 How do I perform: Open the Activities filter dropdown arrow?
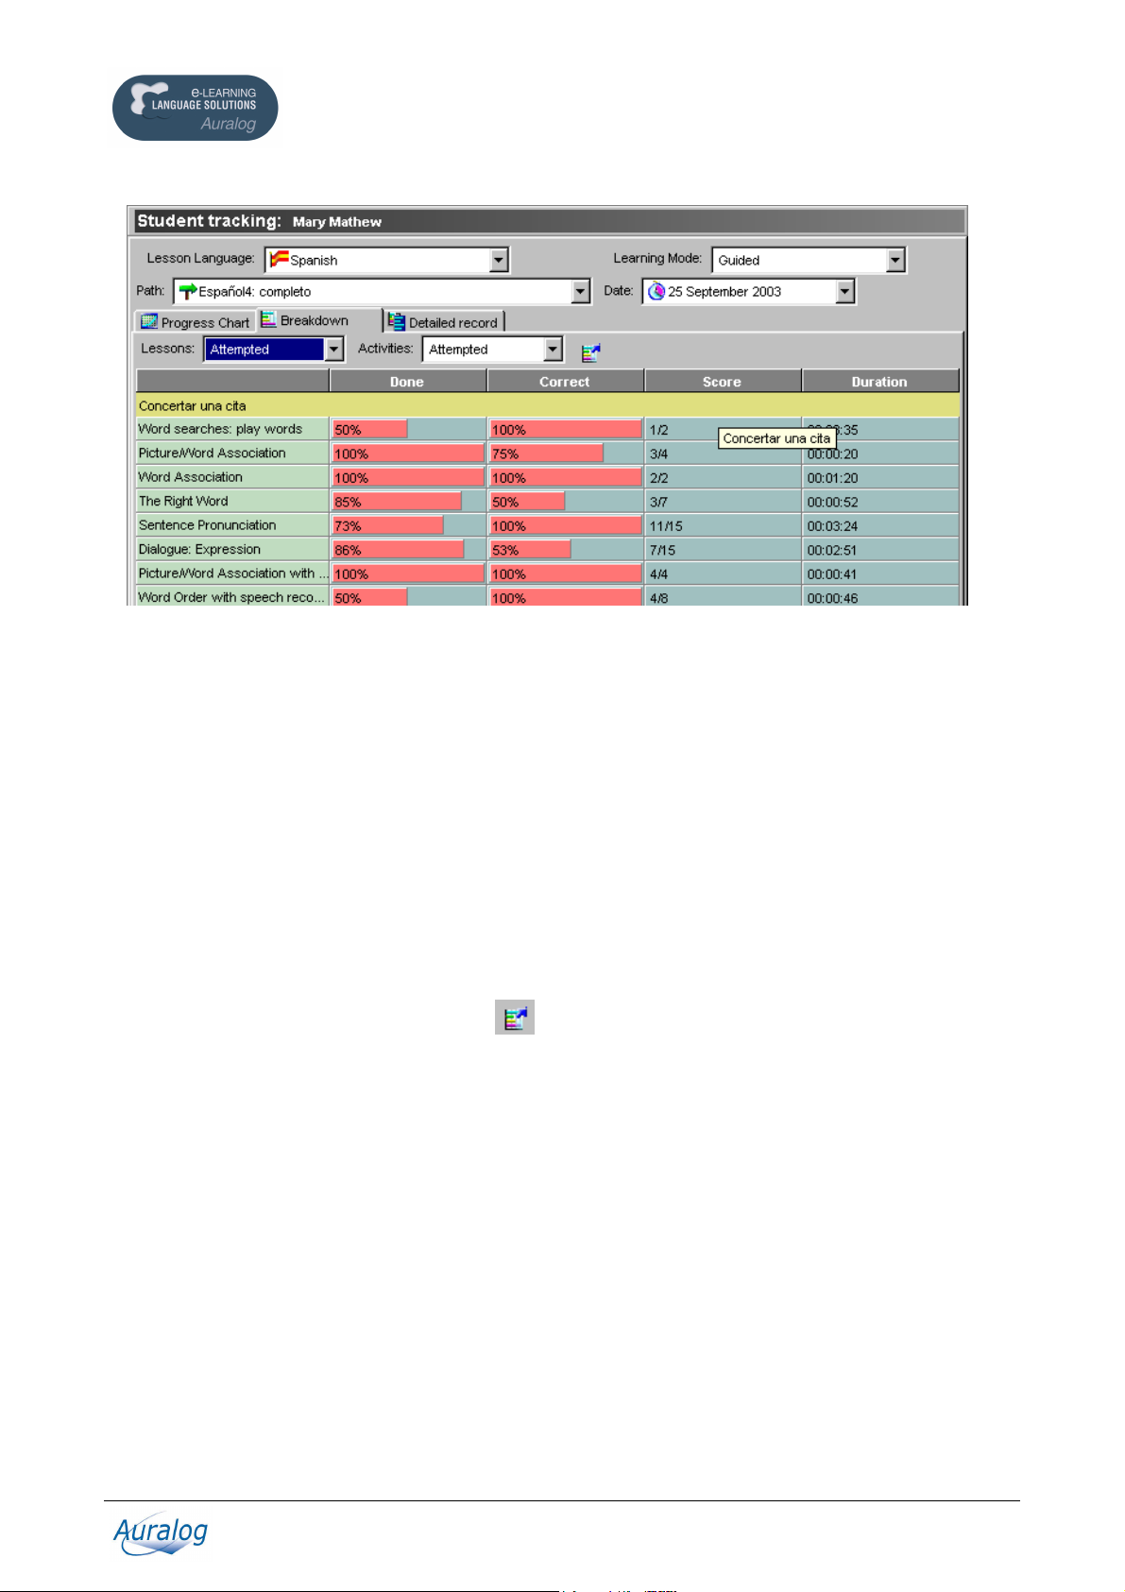coord(553,350)
